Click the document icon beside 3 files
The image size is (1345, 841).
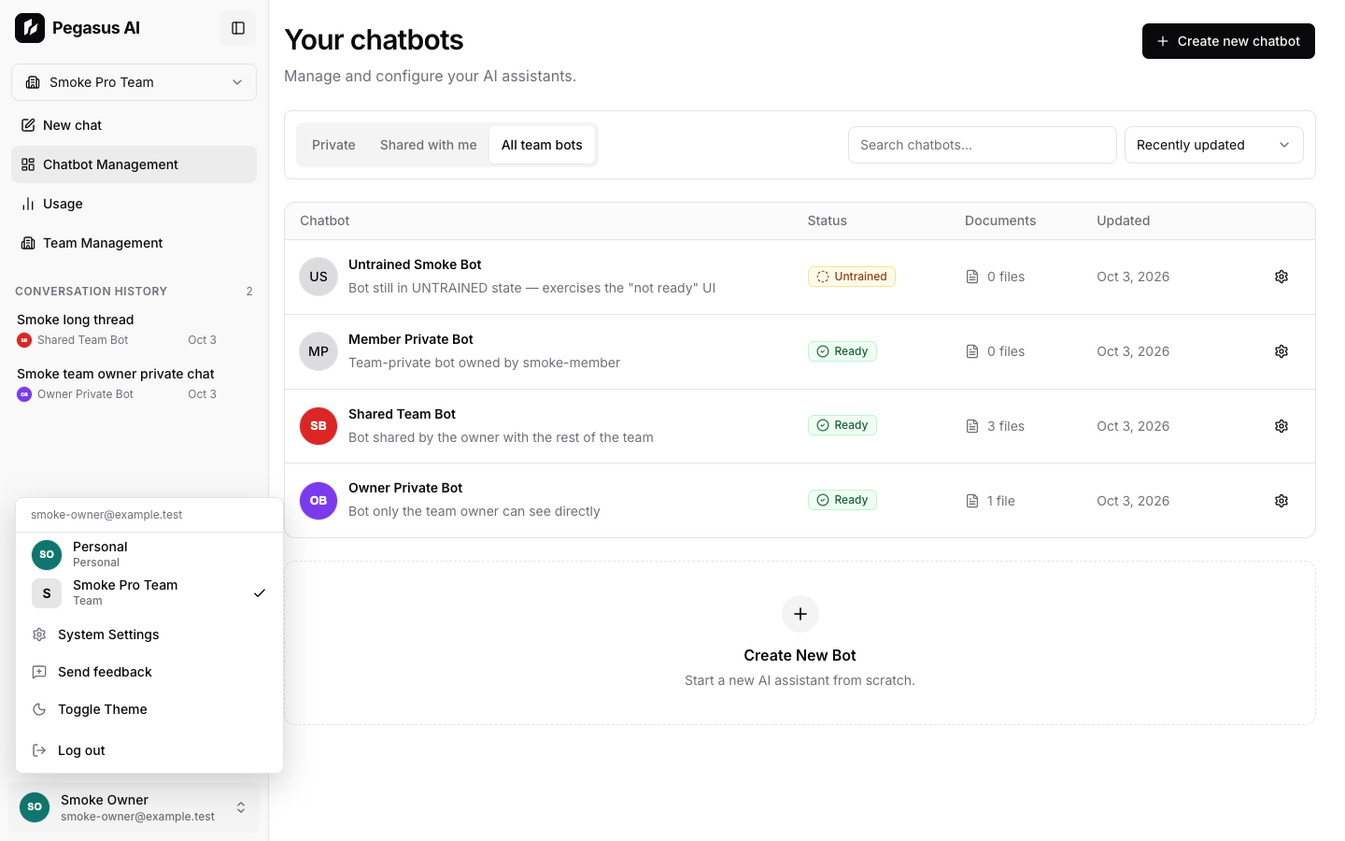click(x=972, y=426)
